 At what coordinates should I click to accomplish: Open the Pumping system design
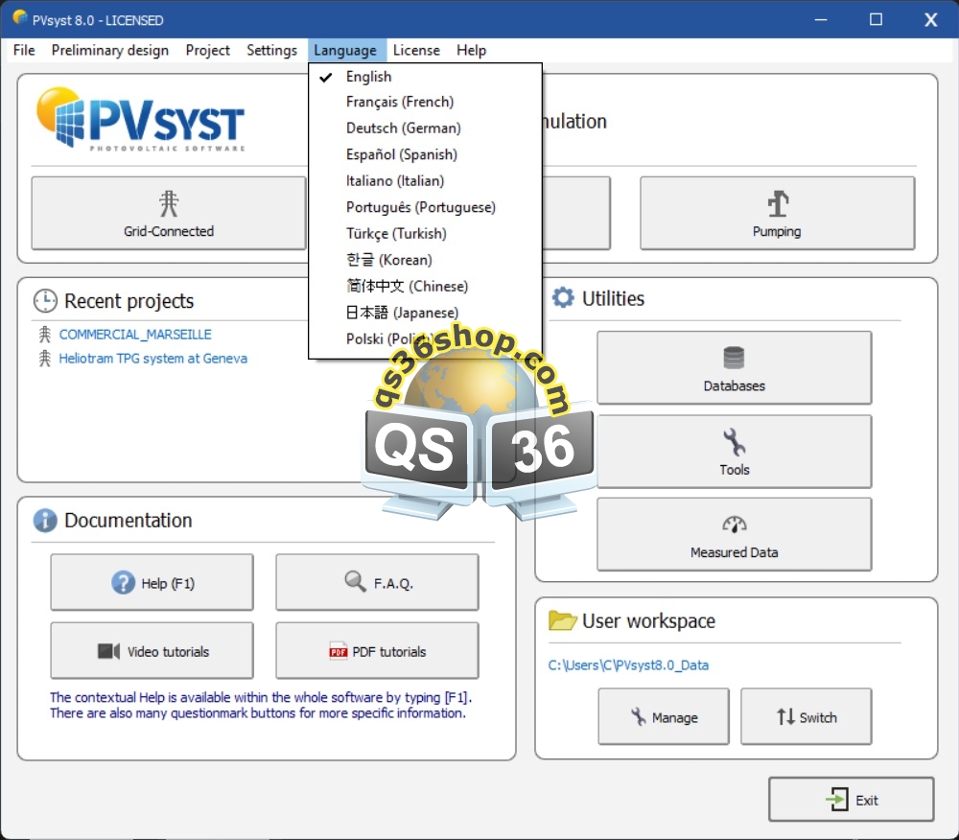click(778, 213)
